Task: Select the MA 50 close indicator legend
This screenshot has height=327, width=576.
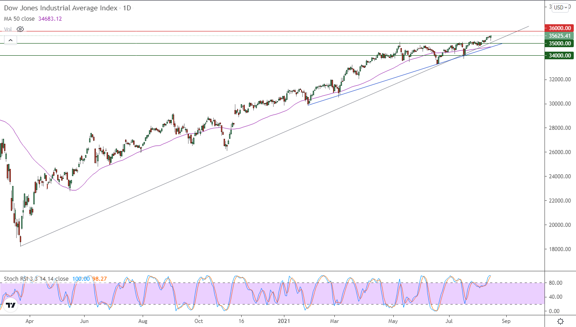Action: click(x=20, y=19)
